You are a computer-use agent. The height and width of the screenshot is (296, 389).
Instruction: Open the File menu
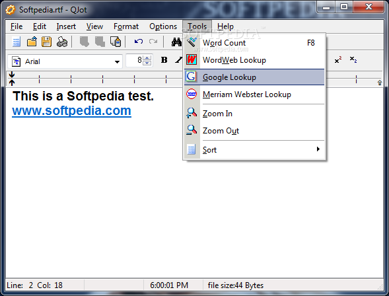click(17, 26)
